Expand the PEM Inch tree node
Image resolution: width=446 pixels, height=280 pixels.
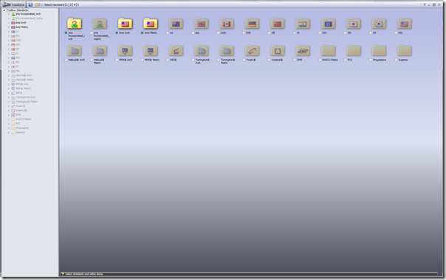point(9,84)
